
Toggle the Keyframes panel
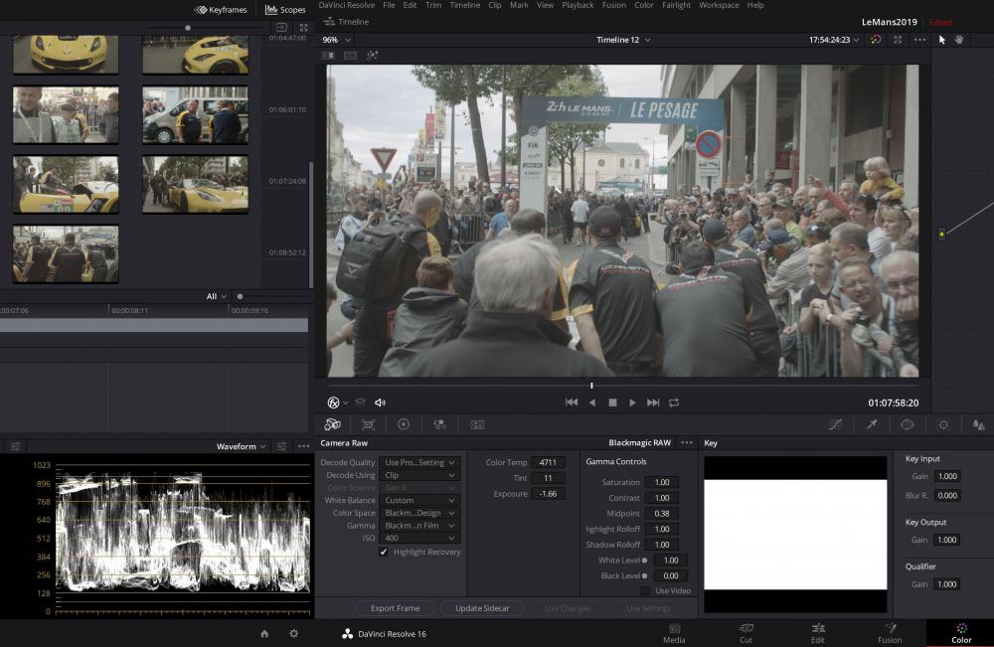(221, 10)
